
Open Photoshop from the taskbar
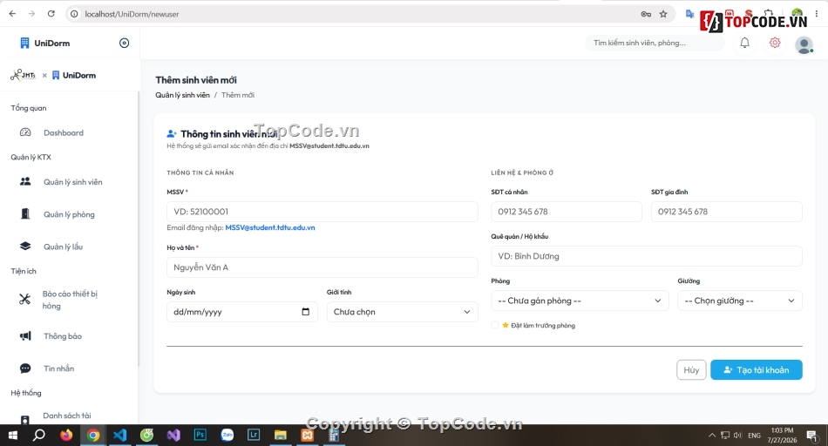(x=200, y=436)
